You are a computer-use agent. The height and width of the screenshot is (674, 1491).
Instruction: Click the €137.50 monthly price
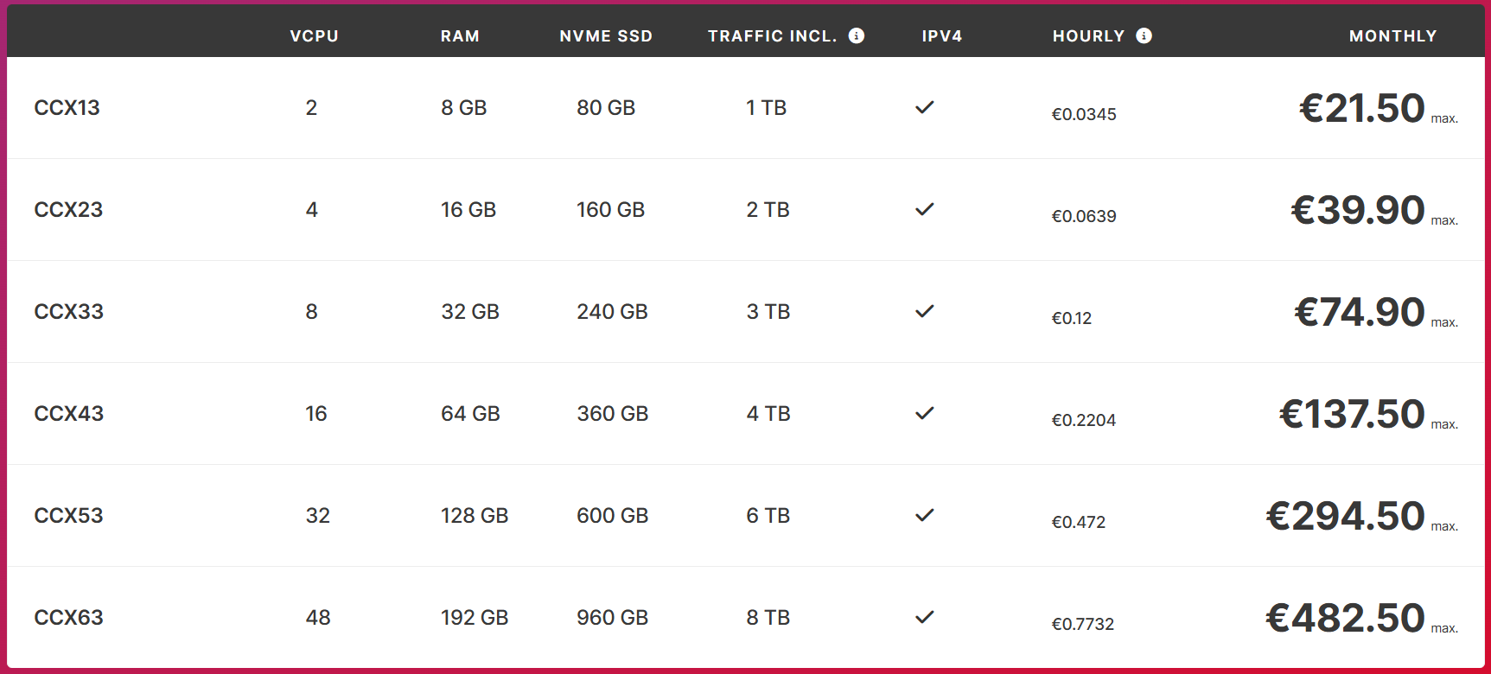[x=1352, y=414]
